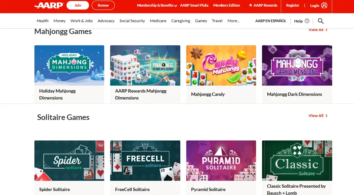
Task: Click 'Holiday Mahjongg Dimensions' title text
Action: click(57, 95)
